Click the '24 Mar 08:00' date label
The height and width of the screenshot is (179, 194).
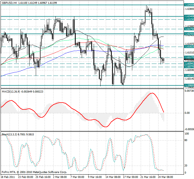point(166,177)
